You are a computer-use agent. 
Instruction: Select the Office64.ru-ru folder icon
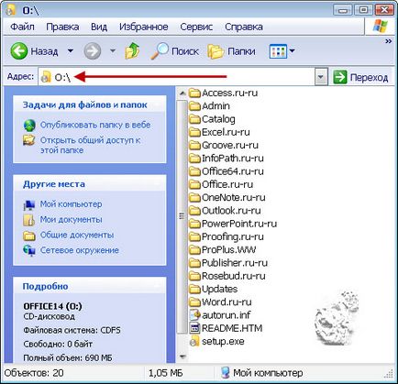(194, 171)
